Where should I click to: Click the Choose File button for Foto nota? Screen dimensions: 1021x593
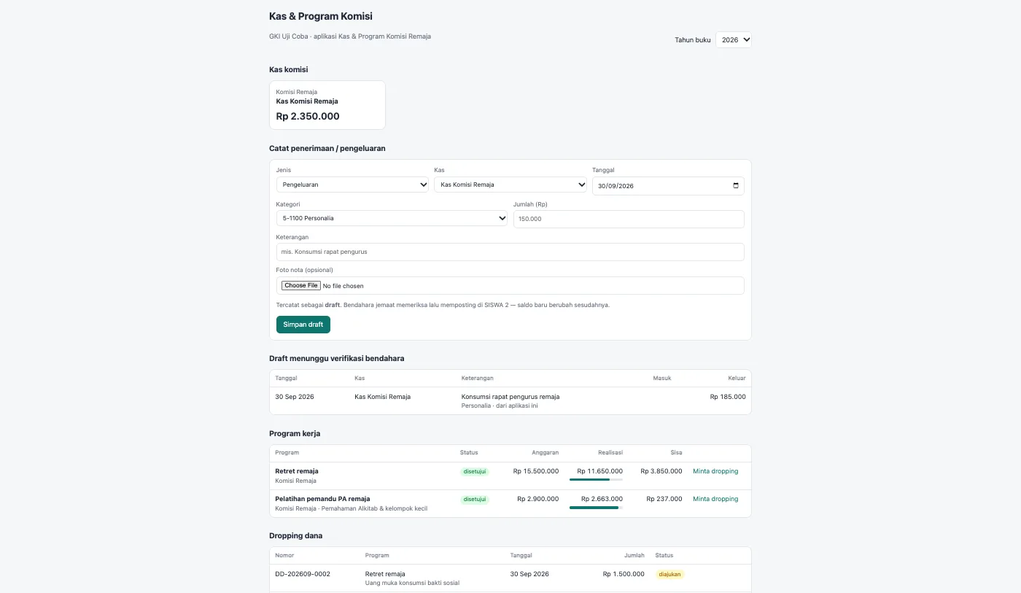tap(301, 286)
